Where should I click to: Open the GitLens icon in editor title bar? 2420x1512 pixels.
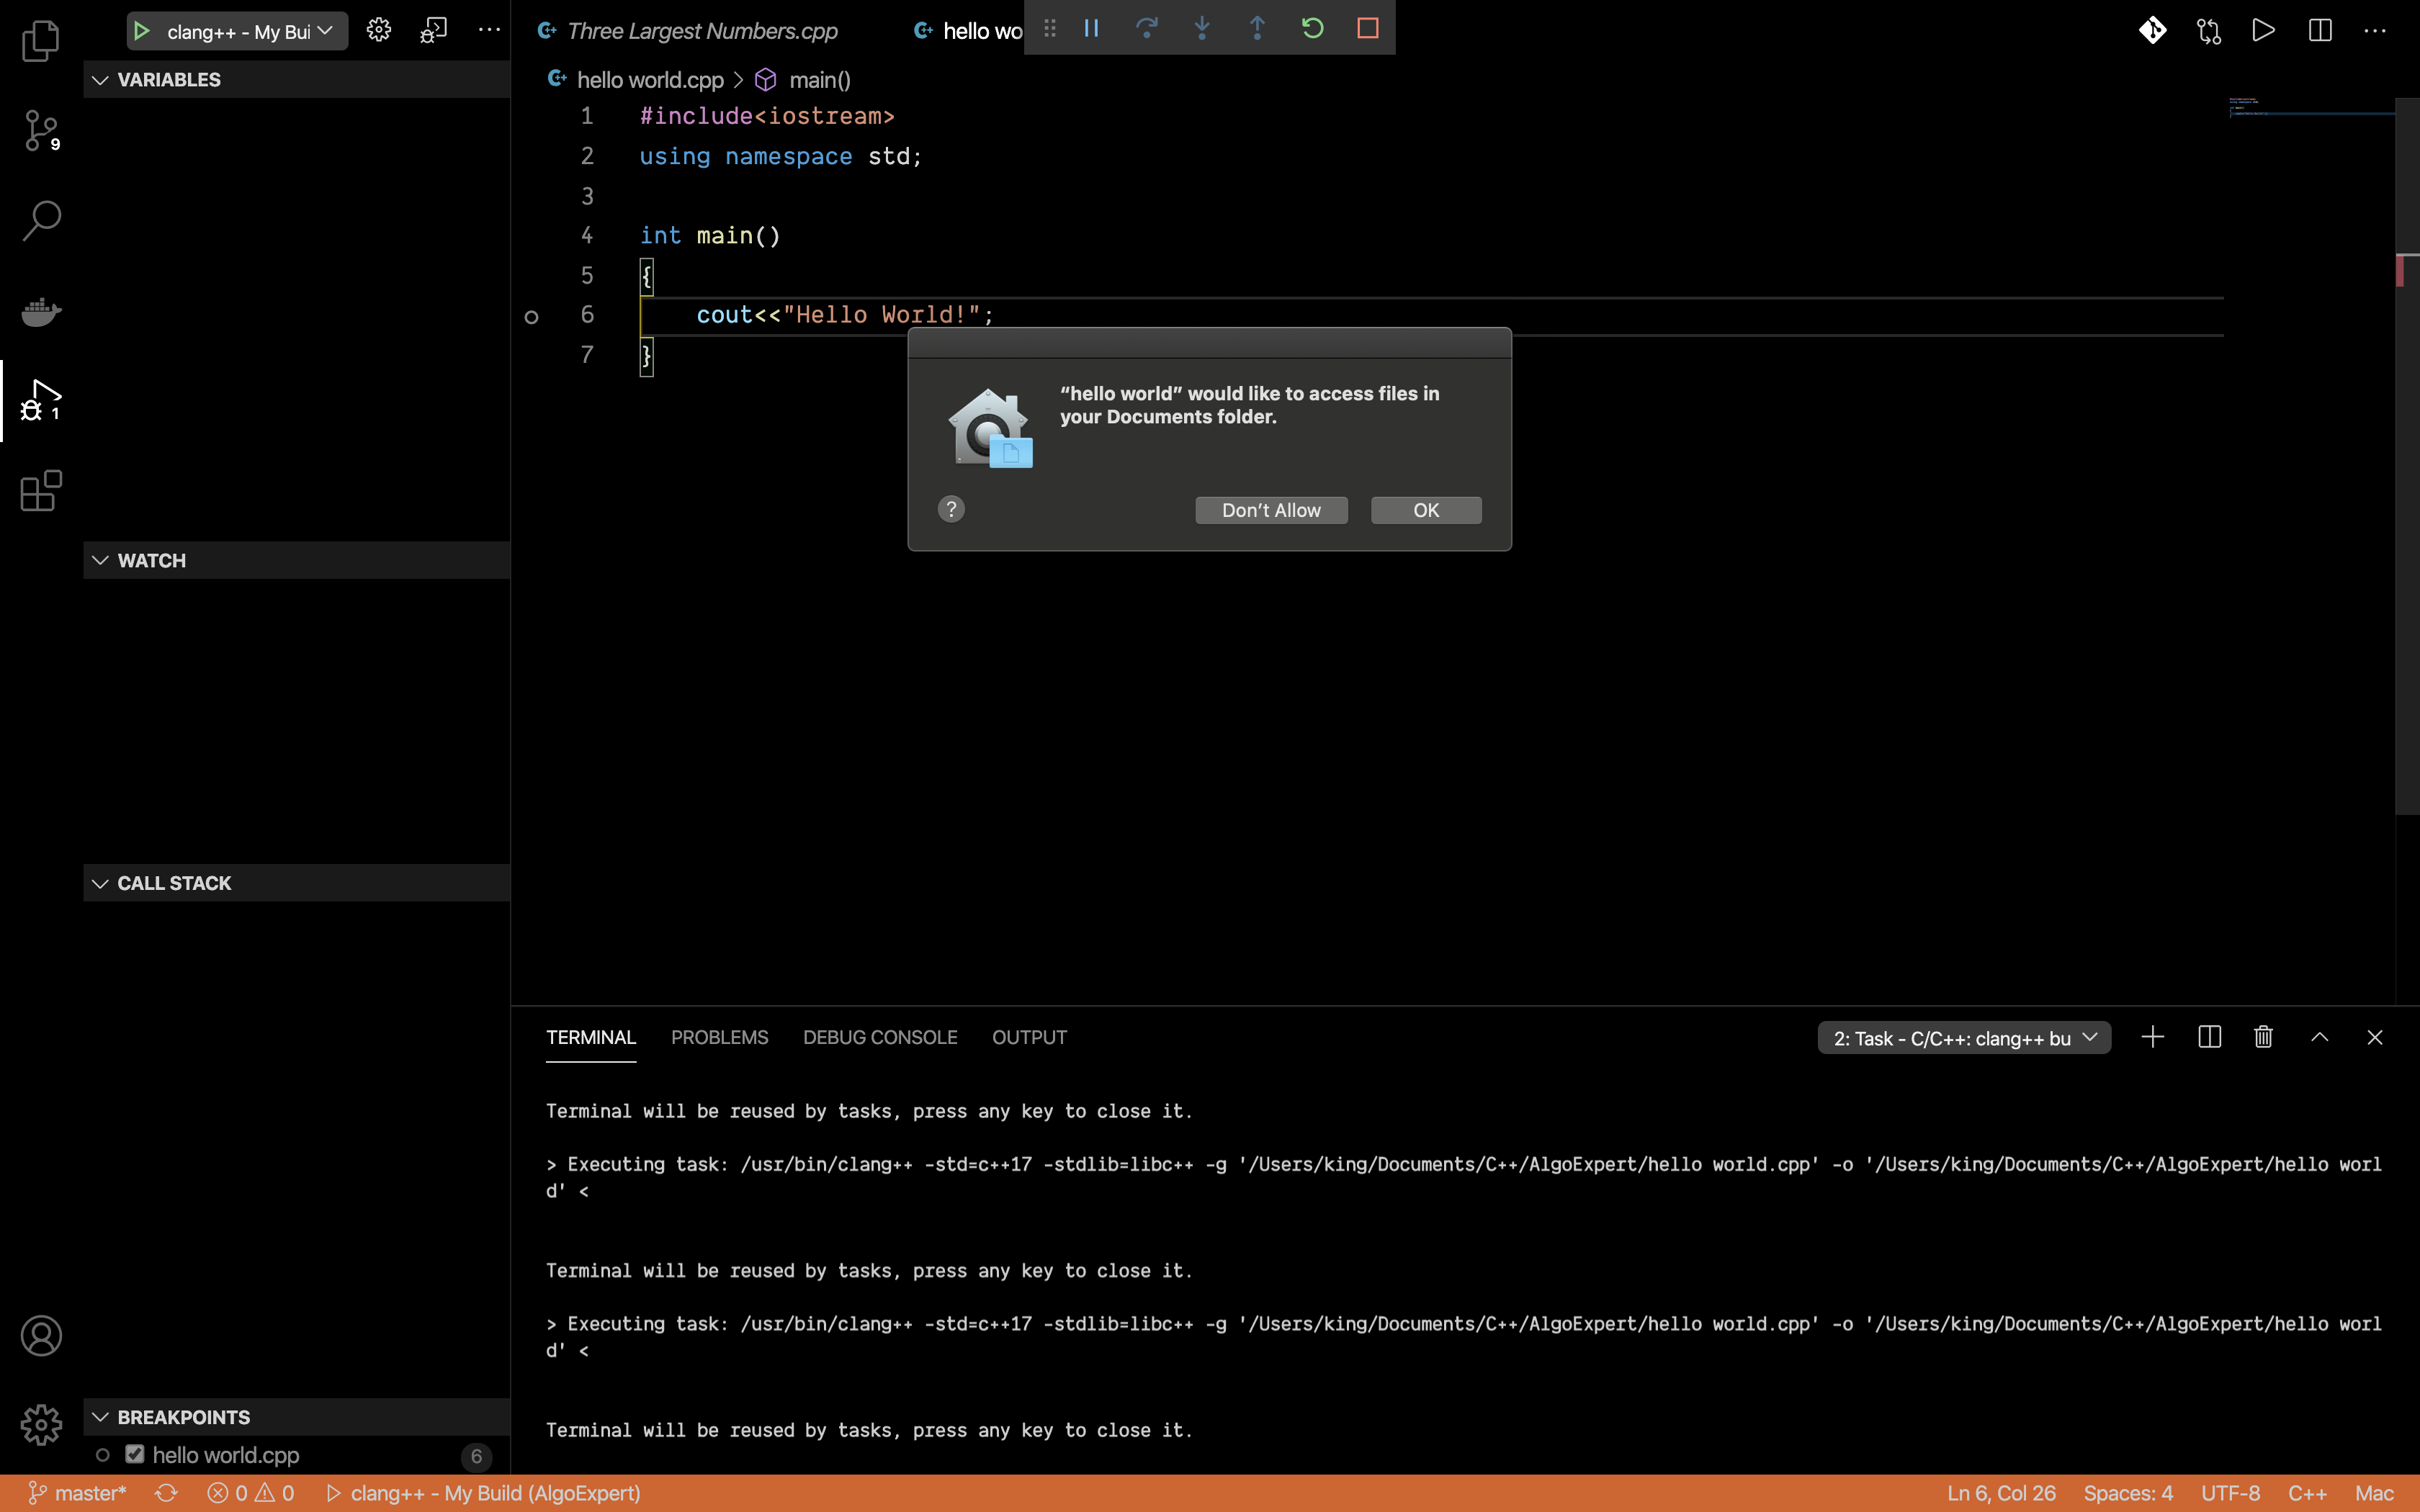coord(2153,30)
